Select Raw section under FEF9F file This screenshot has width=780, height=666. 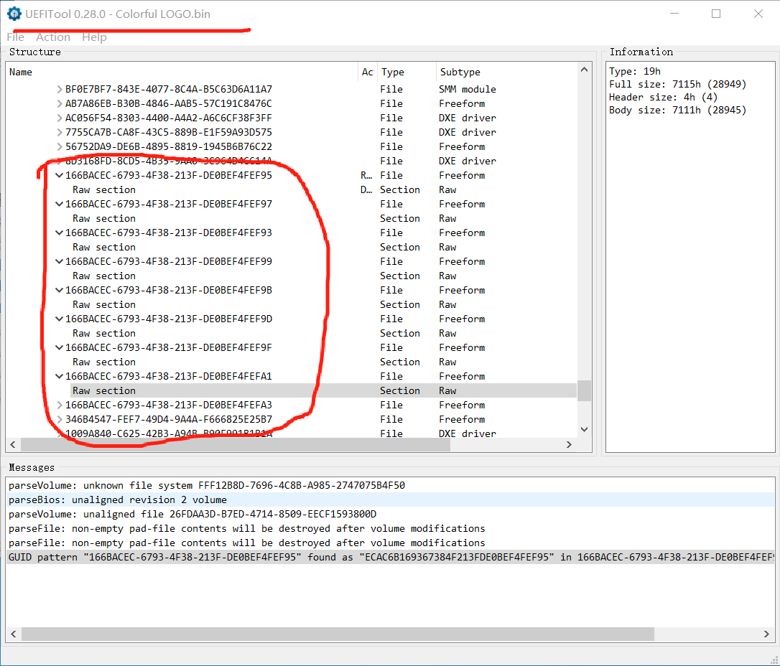click(x=104, y=362)
